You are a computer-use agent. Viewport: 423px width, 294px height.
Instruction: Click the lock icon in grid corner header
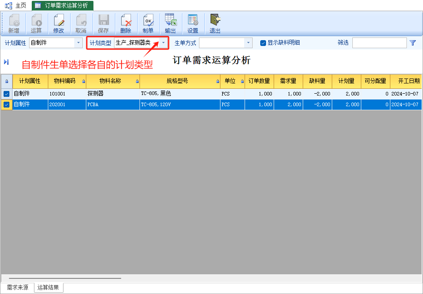point(7,81)
